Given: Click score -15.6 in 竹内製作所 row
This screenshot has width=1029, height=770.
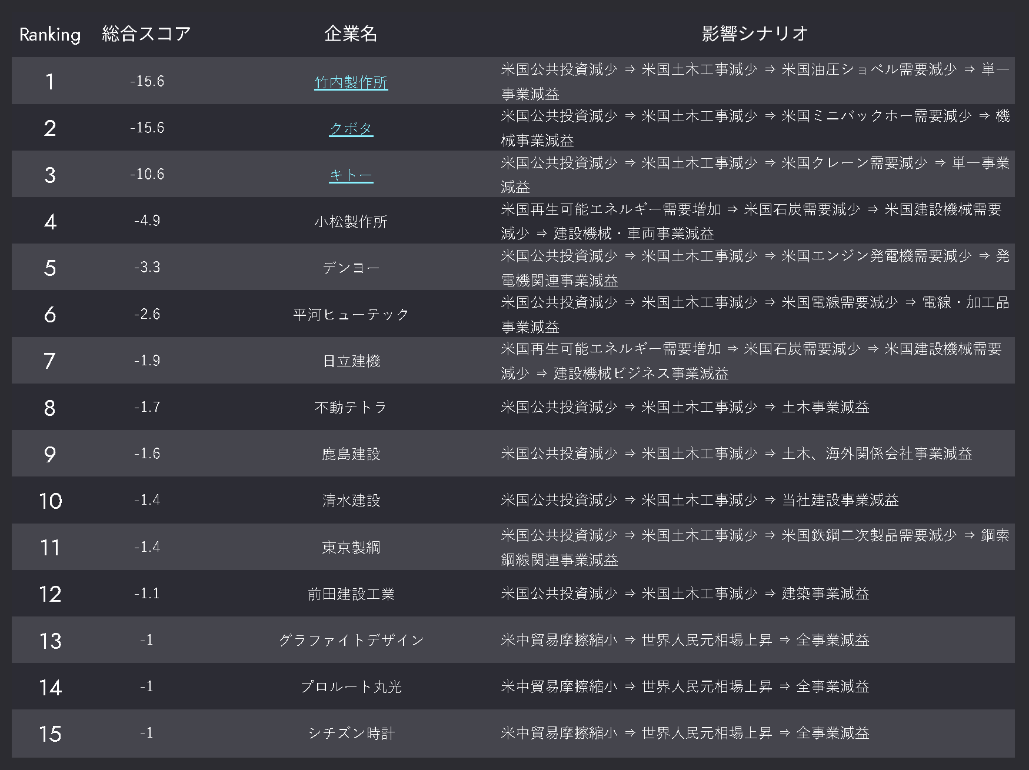Looking at the screenshot, I should point(147,81).
